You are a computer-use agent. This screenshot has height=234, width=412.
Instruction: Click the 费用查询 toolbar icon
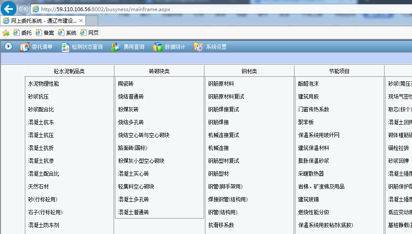116,47
